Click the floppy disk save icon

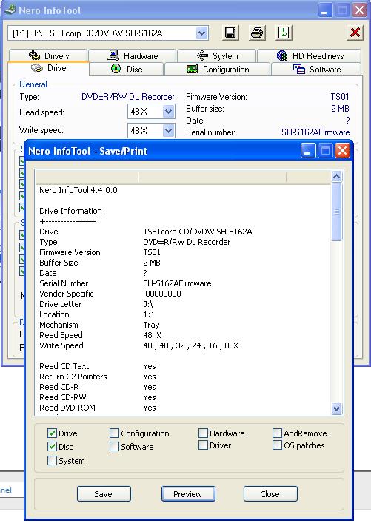[x=230, y=33]
